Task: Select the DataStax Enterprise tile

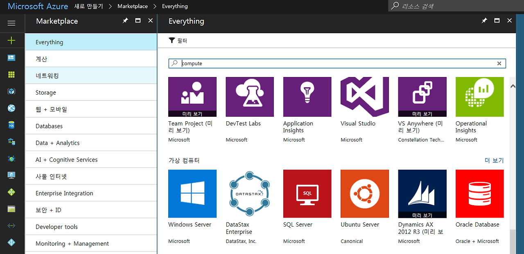Action: [x=250, y=207]
